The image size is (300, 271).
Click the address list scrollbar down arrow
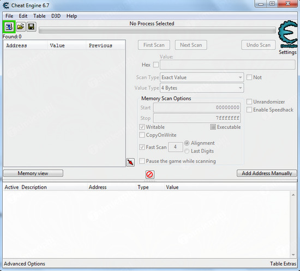(x=293, y=255)
